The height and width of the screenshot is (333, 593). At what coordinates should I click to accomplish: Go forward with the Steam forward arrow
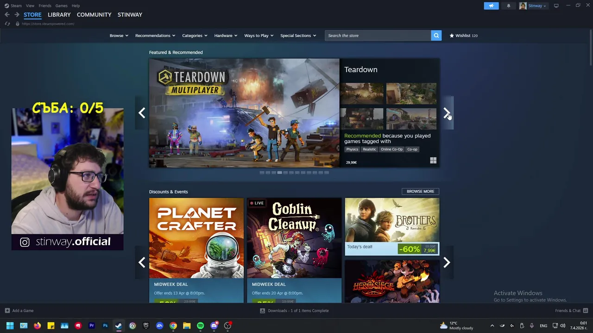click(x=17, y=15)
